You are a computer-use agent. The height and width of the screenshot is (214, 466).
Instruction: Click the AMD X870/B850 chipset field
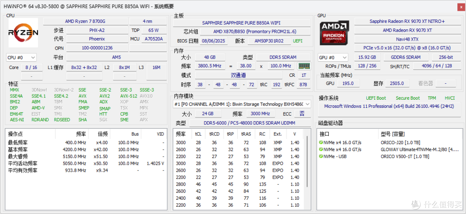point(255,31)
